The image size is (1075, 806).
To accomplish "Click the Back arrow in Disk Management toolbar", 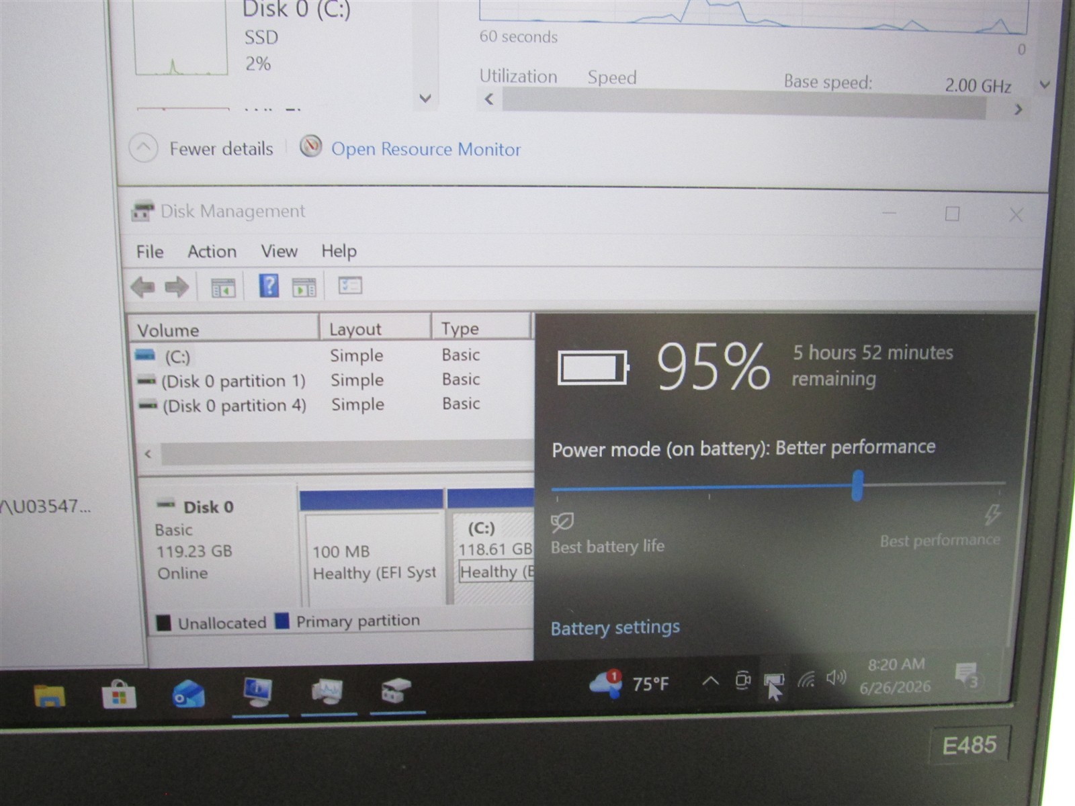I will (142, 287).
